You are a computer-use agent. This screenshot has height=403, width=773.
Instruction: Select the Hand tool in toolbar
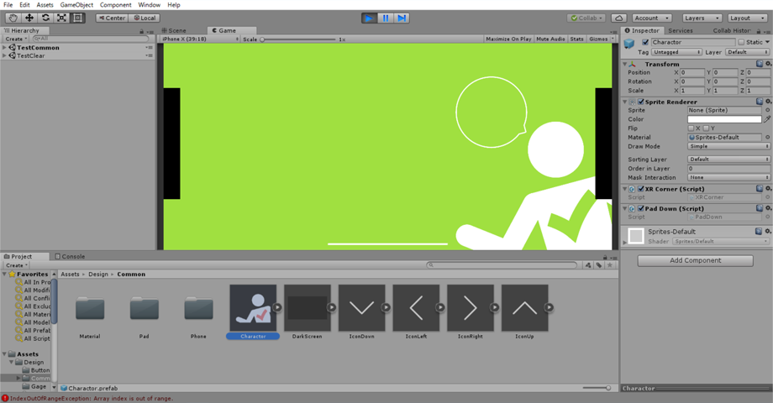tap(13, 18)
